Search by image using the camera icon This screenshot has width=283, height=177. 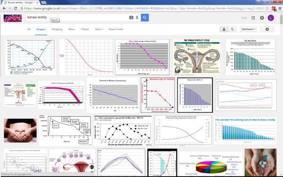(131, 17)
